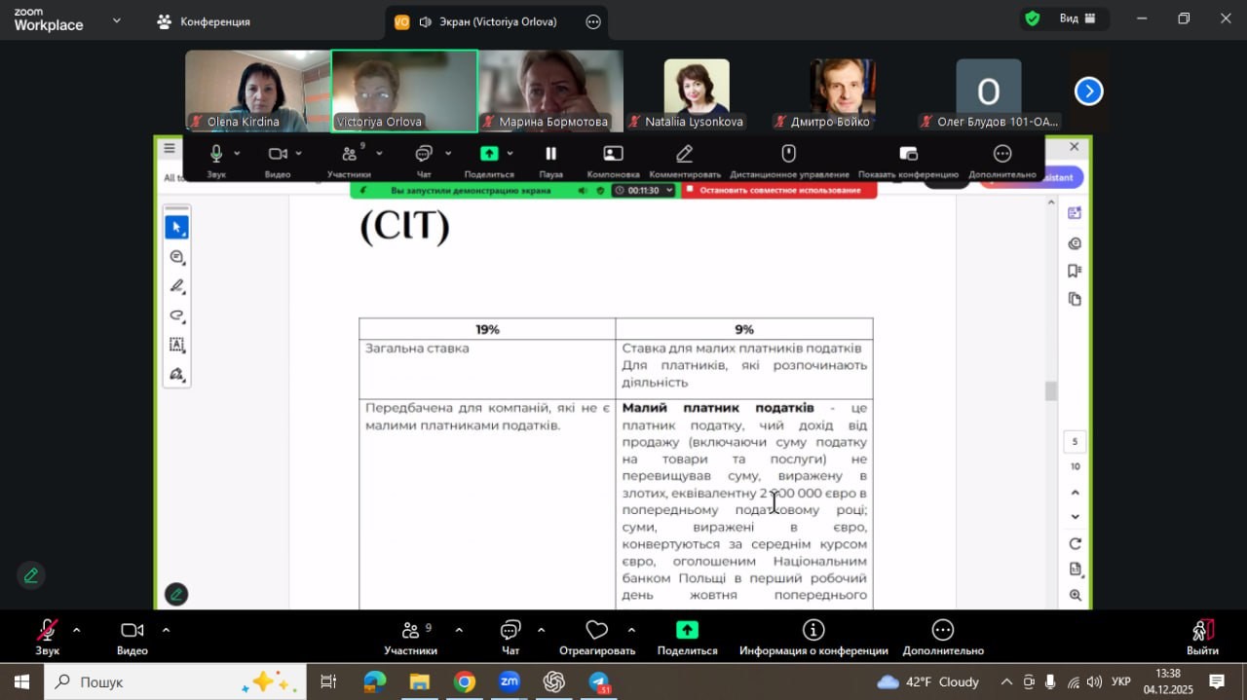Open Conference Information (Информация о конференции)

812,631
